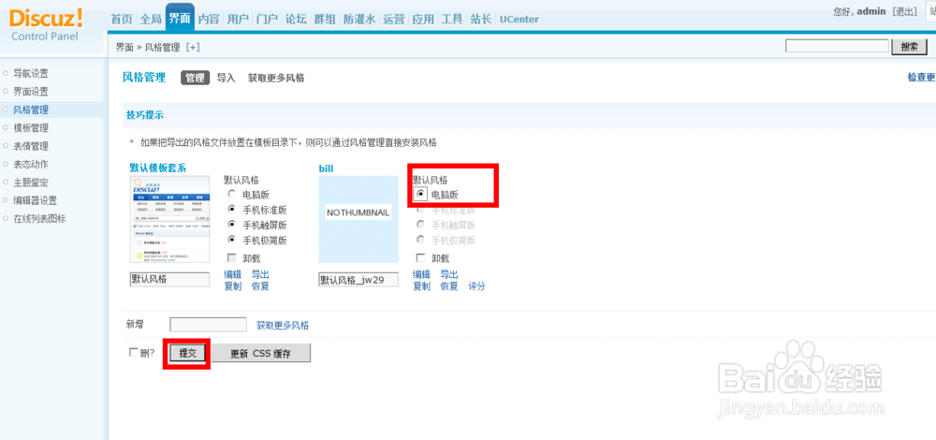Open 模板管理 in the sidebar
This screenshot has width=936, height=440.
coord(31,127)
